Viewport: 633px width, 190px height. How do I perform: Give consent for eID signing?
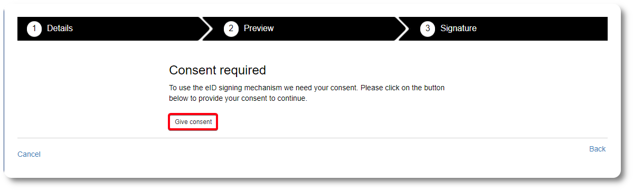point(193,122)
